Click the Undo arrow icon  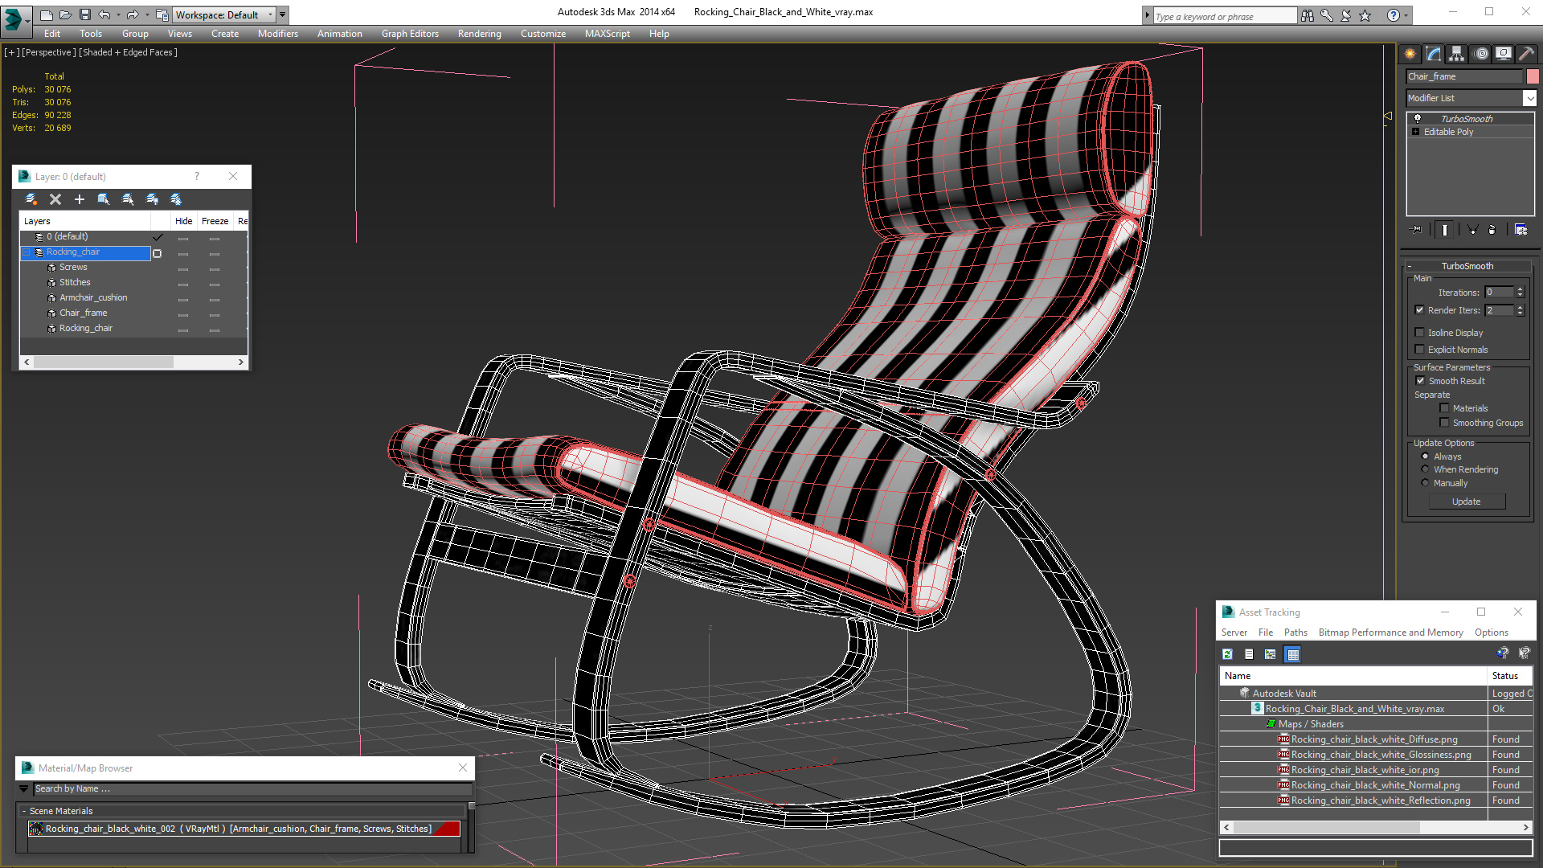point(104,14)
